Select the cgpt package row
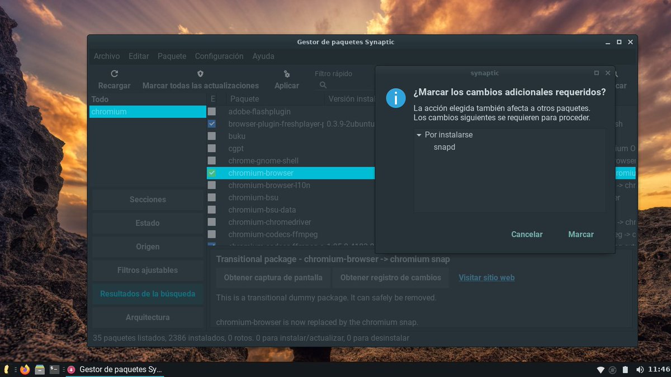This screenshot has height=377, width=671. (x=291, y=149)
